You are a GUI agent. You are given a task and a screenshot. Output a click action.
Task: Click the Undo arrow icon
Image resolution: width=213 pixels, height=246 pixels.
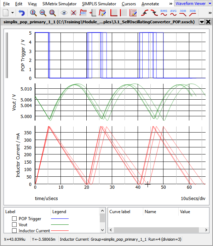pyautogui.click(x=22, y=13)
